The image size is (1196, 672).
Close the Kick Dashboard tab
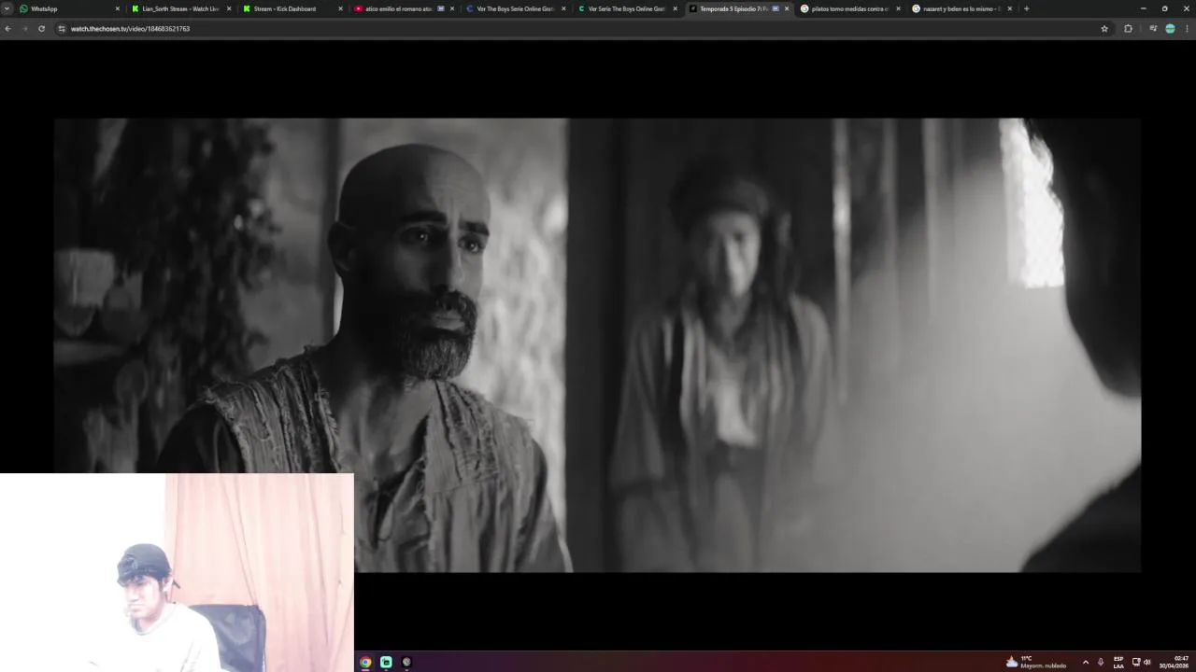(x=340, y=8)
